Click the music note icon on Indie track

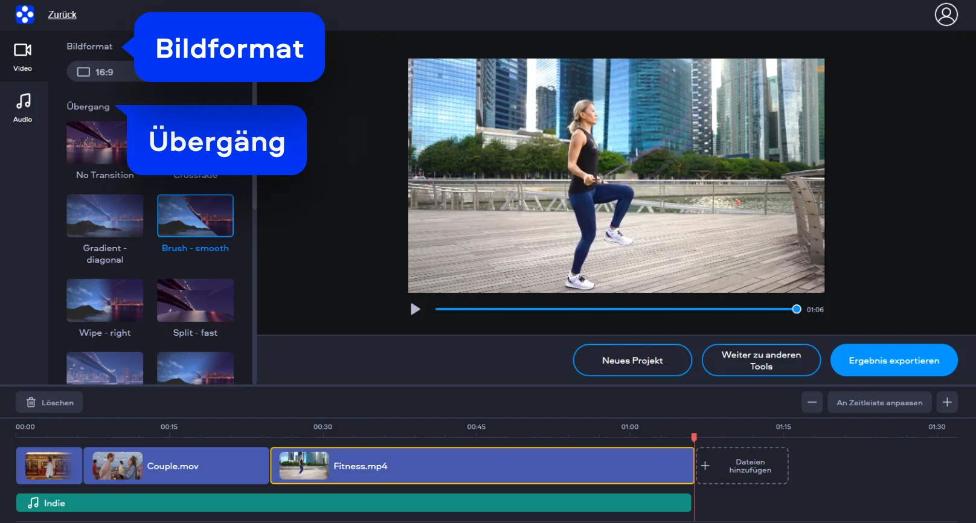click(x=33, y=503)
